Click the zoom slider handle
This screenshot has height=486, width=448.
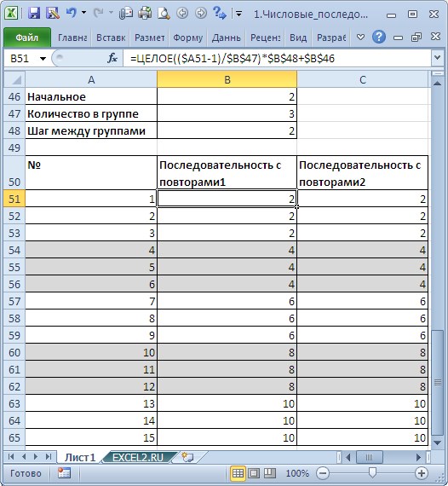(372, 472)
